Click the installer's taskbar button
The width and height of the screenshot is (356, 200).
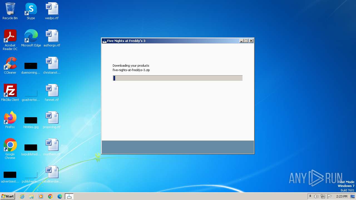pyautogui.click(x=69, y=196)
